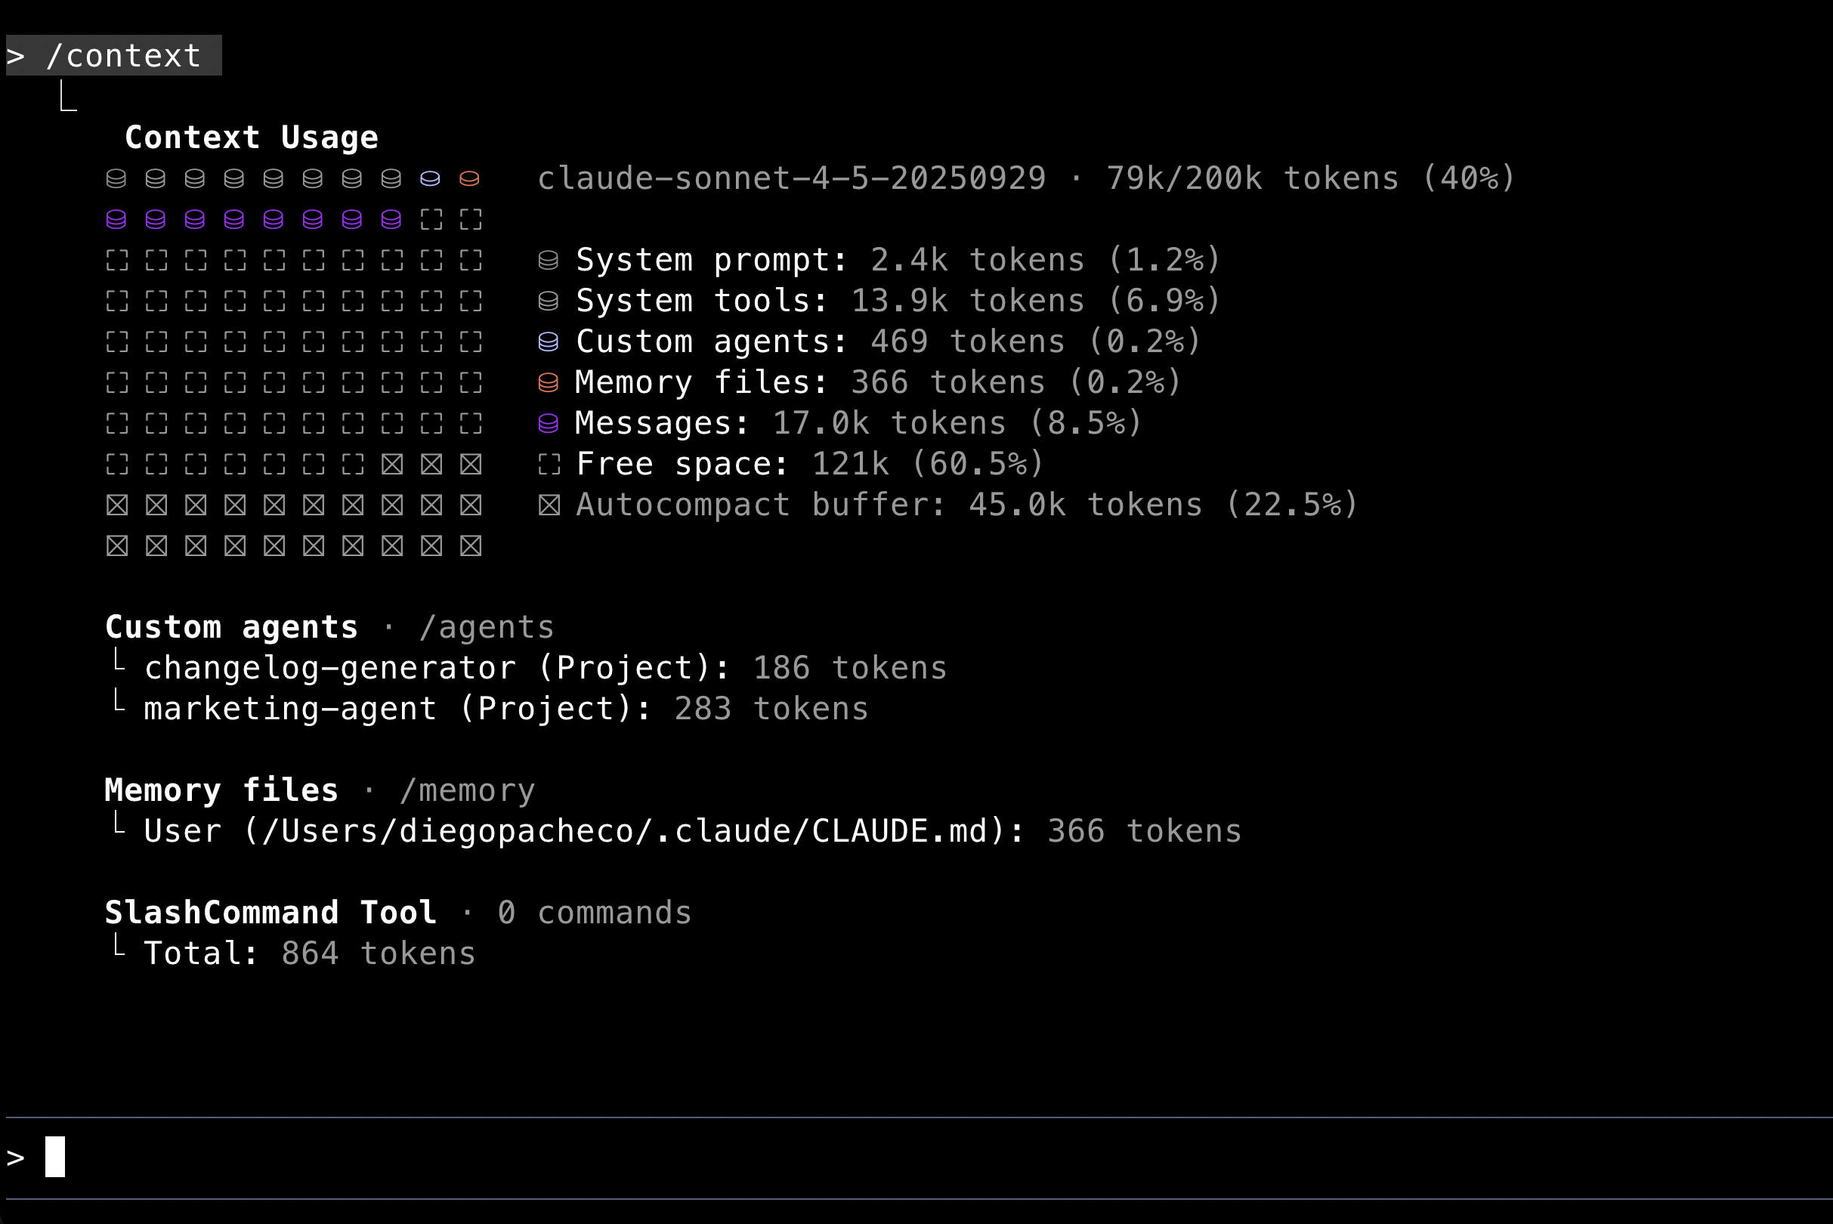Click the Free space dashed square icon

coord(548,465)
